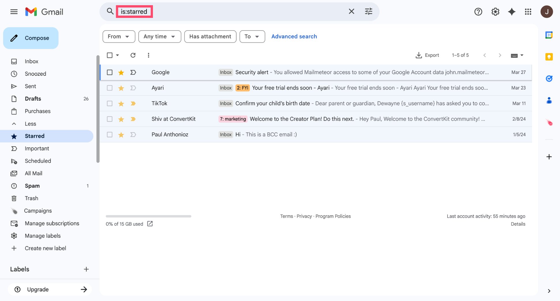
Task: Open the account avatar J
Action: [x=546, y=12]
